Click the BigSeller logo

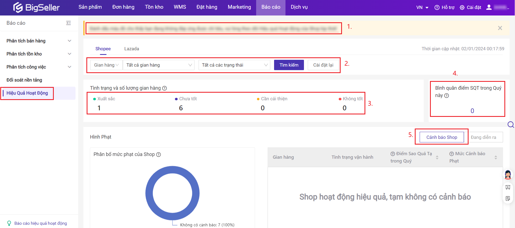pyautogui.click(x=36, y=7)
